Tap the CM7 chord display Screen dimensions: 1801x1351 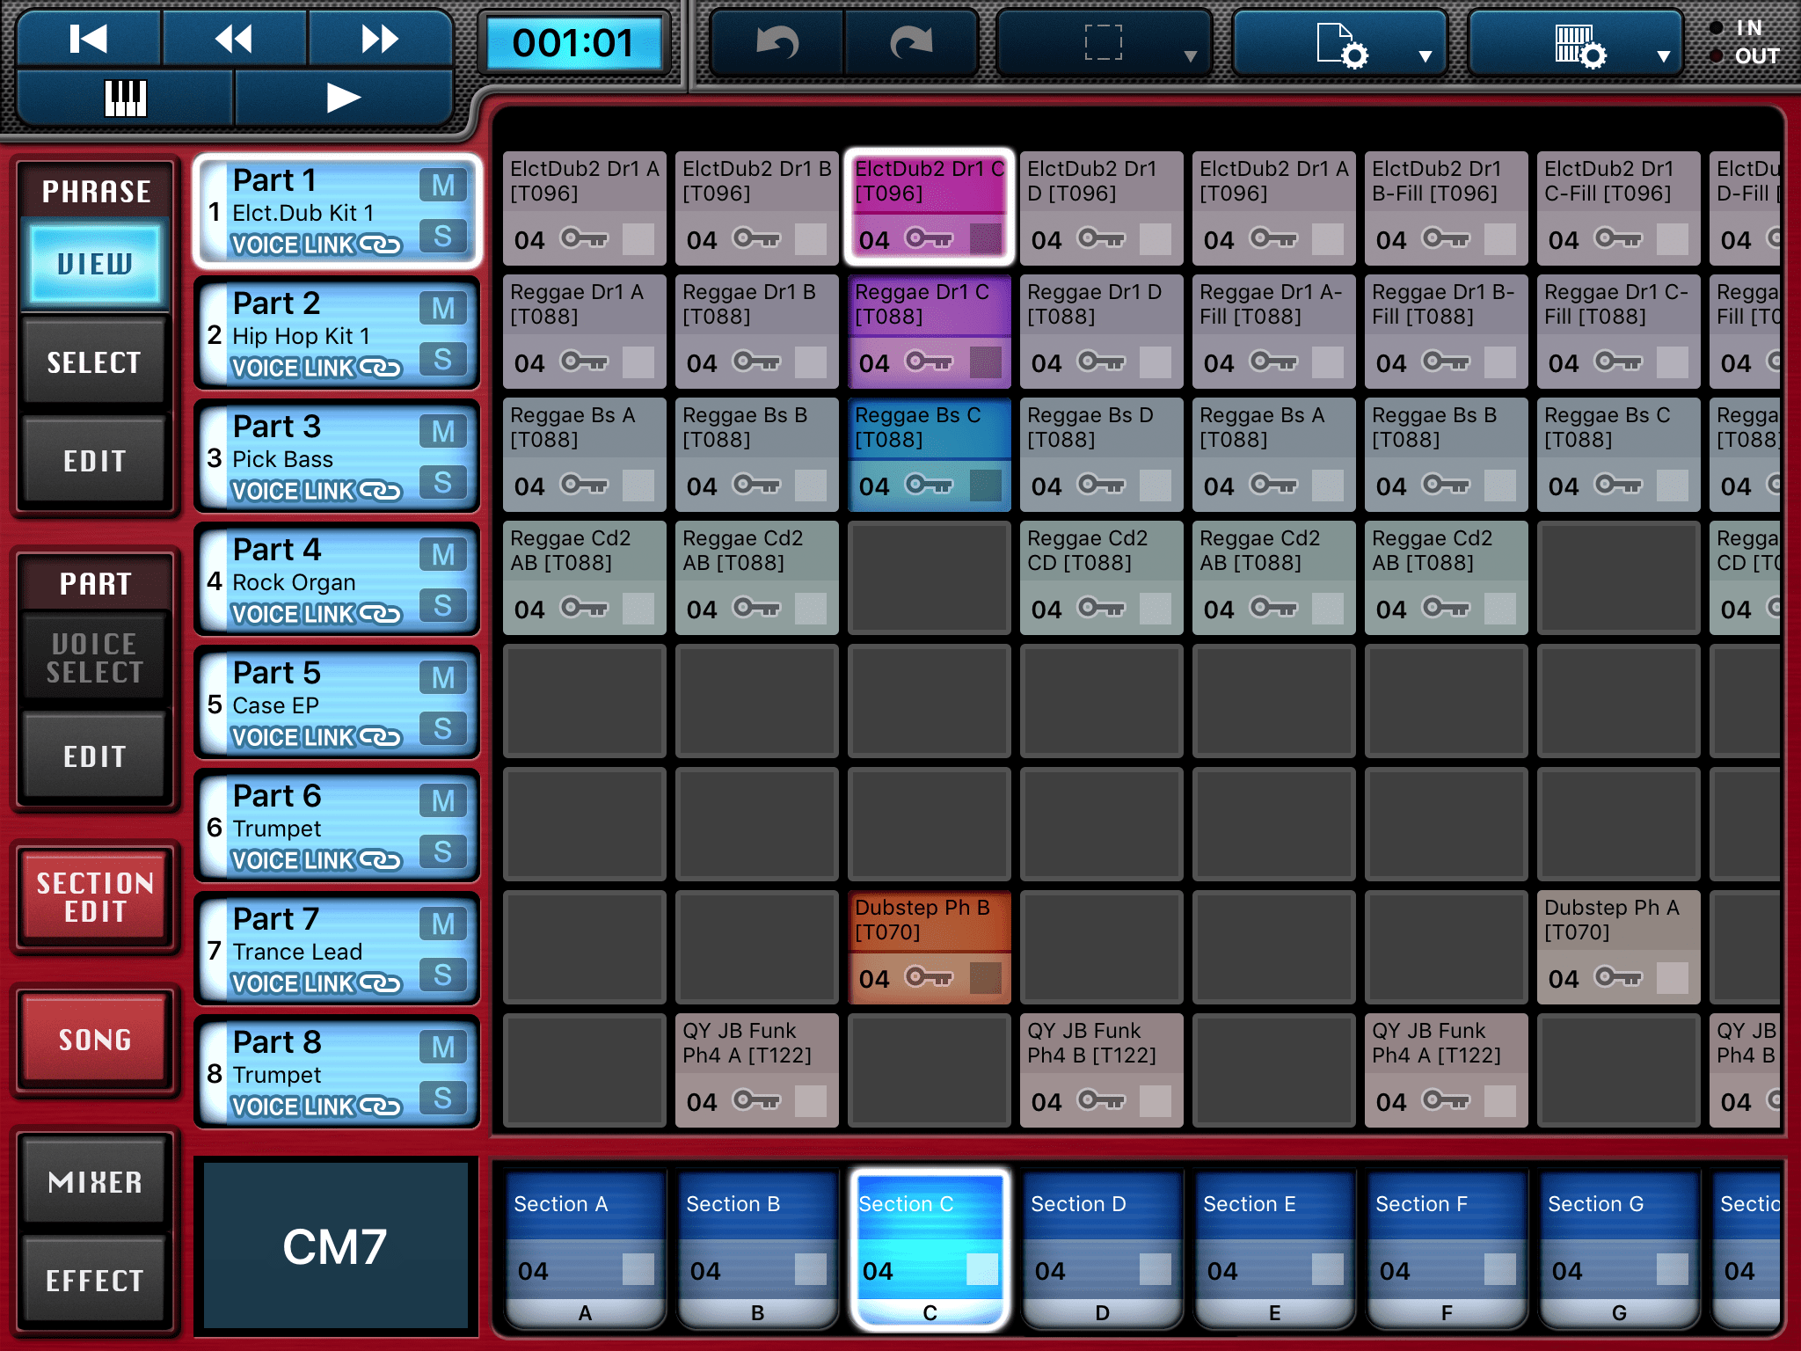coord(334,1245)
